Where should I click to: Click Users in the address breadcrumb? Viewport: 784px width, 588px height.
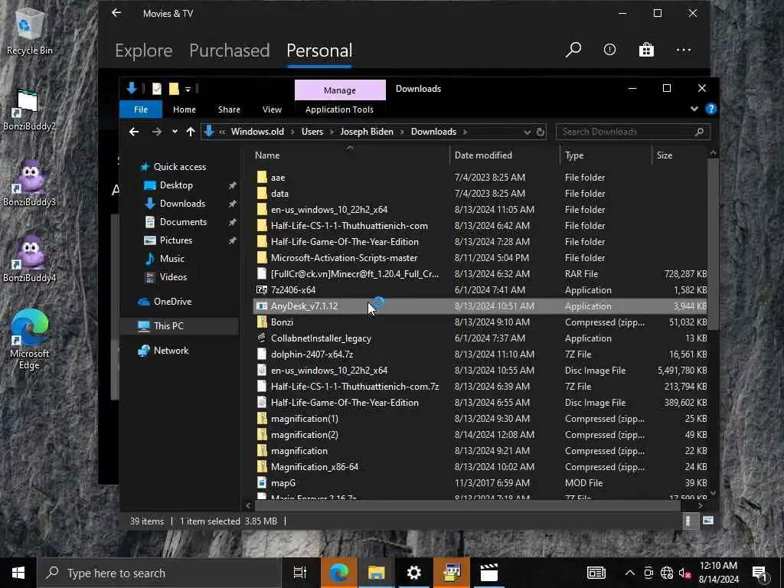pos(312,132)
